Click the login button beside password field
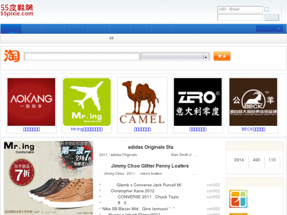The image size is (287, 215). coord(272,17)
